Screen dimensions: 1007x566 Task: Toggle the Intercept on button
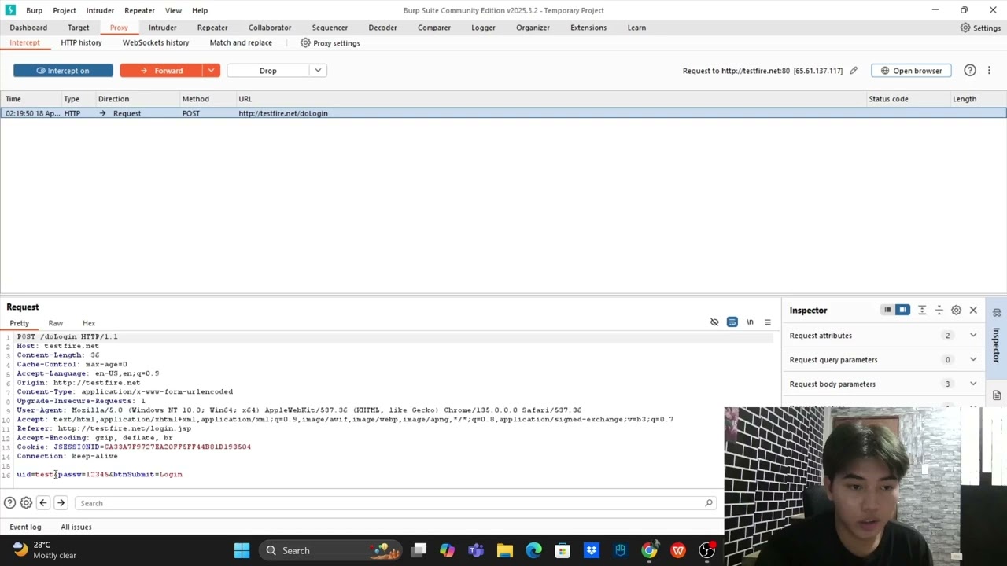point(63,71)
